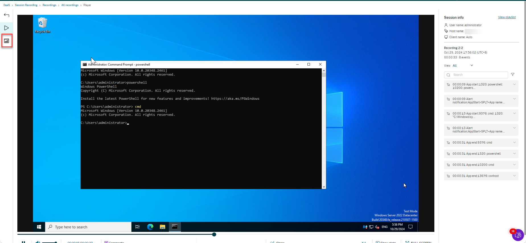Image resolution: width=526 pixels, height=243 pixels.
Task: Go to Session Recording in breadcrumb
Action: click(x=26, y=5)
